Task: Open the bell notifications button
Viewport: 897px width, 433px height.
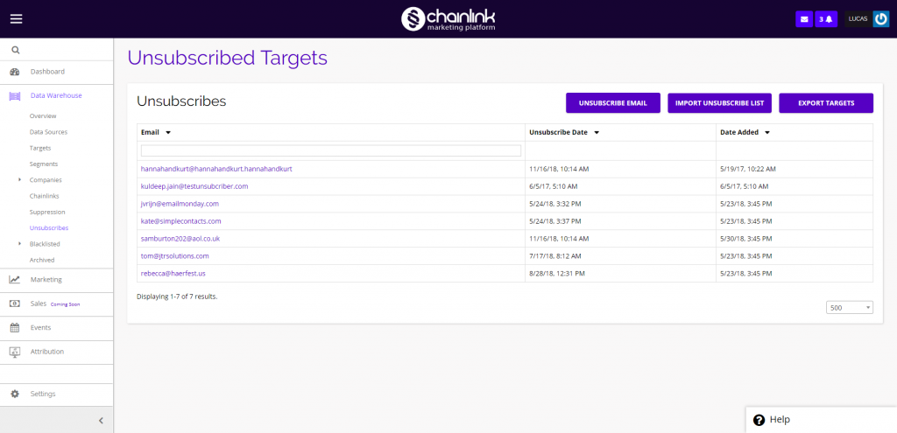Action: [826, 19]
